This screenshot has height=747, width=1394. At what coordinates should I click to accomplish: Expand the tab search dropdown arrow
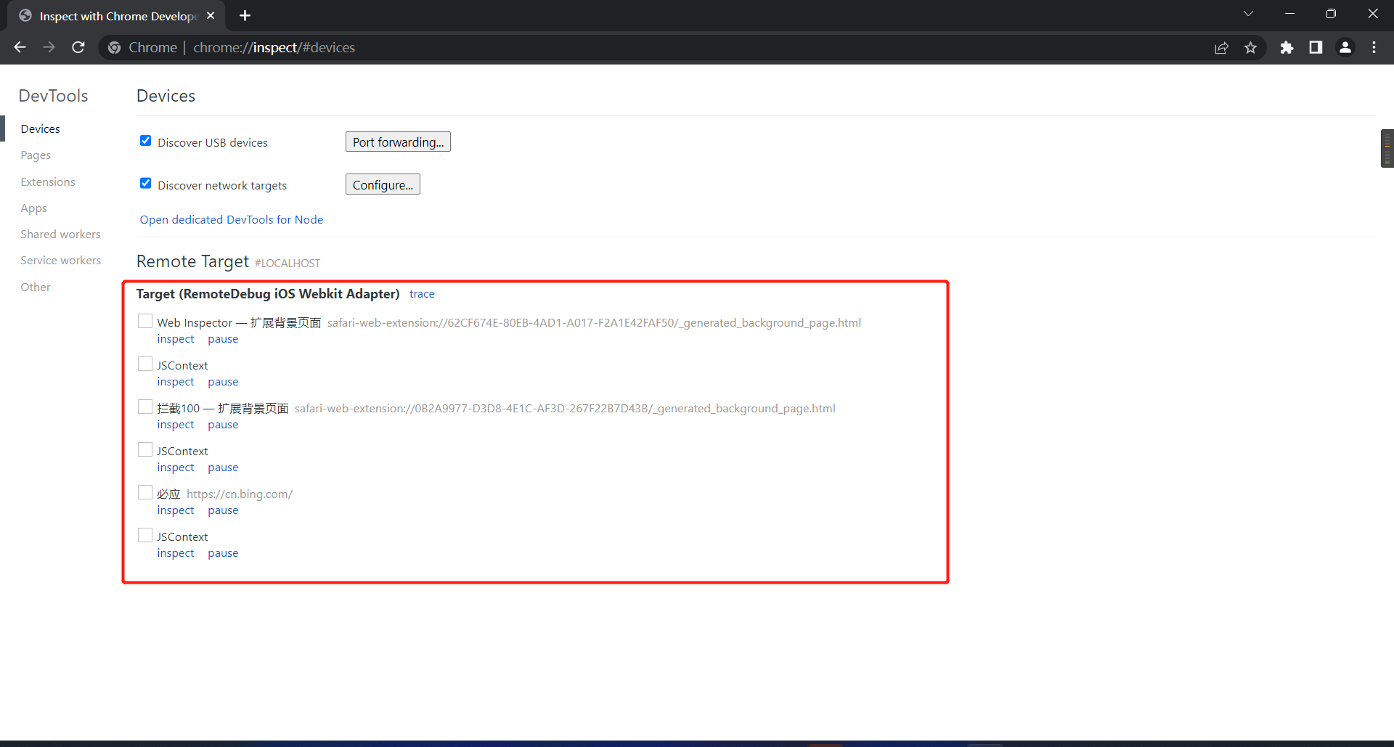tap(1248, 14)
